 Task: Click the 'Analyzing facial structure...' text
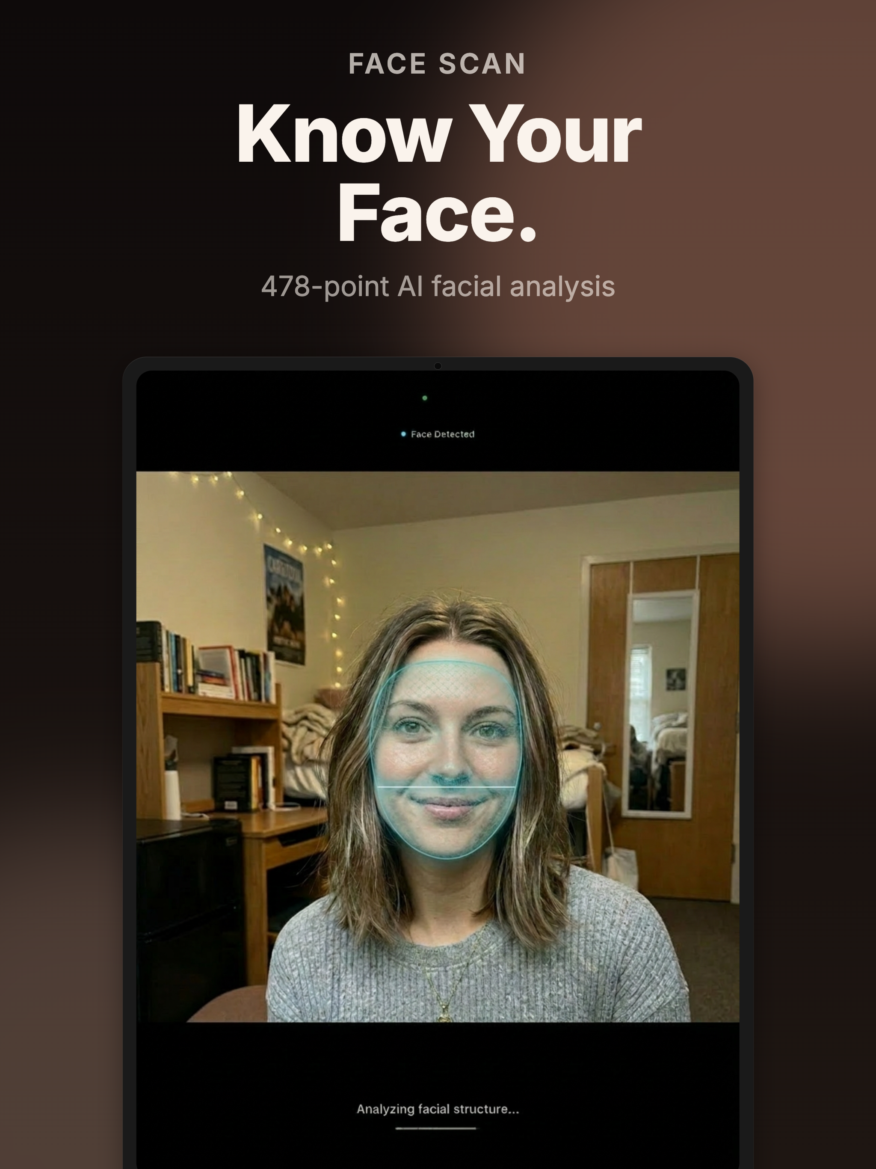pos(438,1109)
